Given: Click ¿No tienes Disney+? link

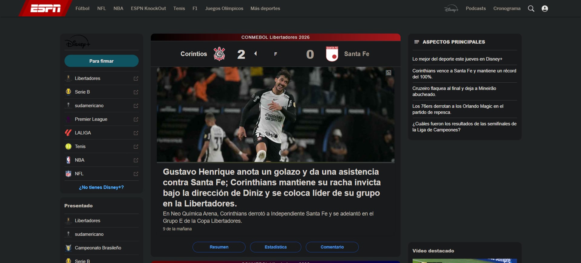Looking at the screenshot, I should tap(101, 187).
